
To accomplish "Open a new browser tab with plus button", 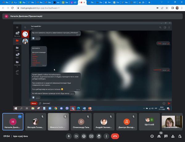I will (149, 2).
